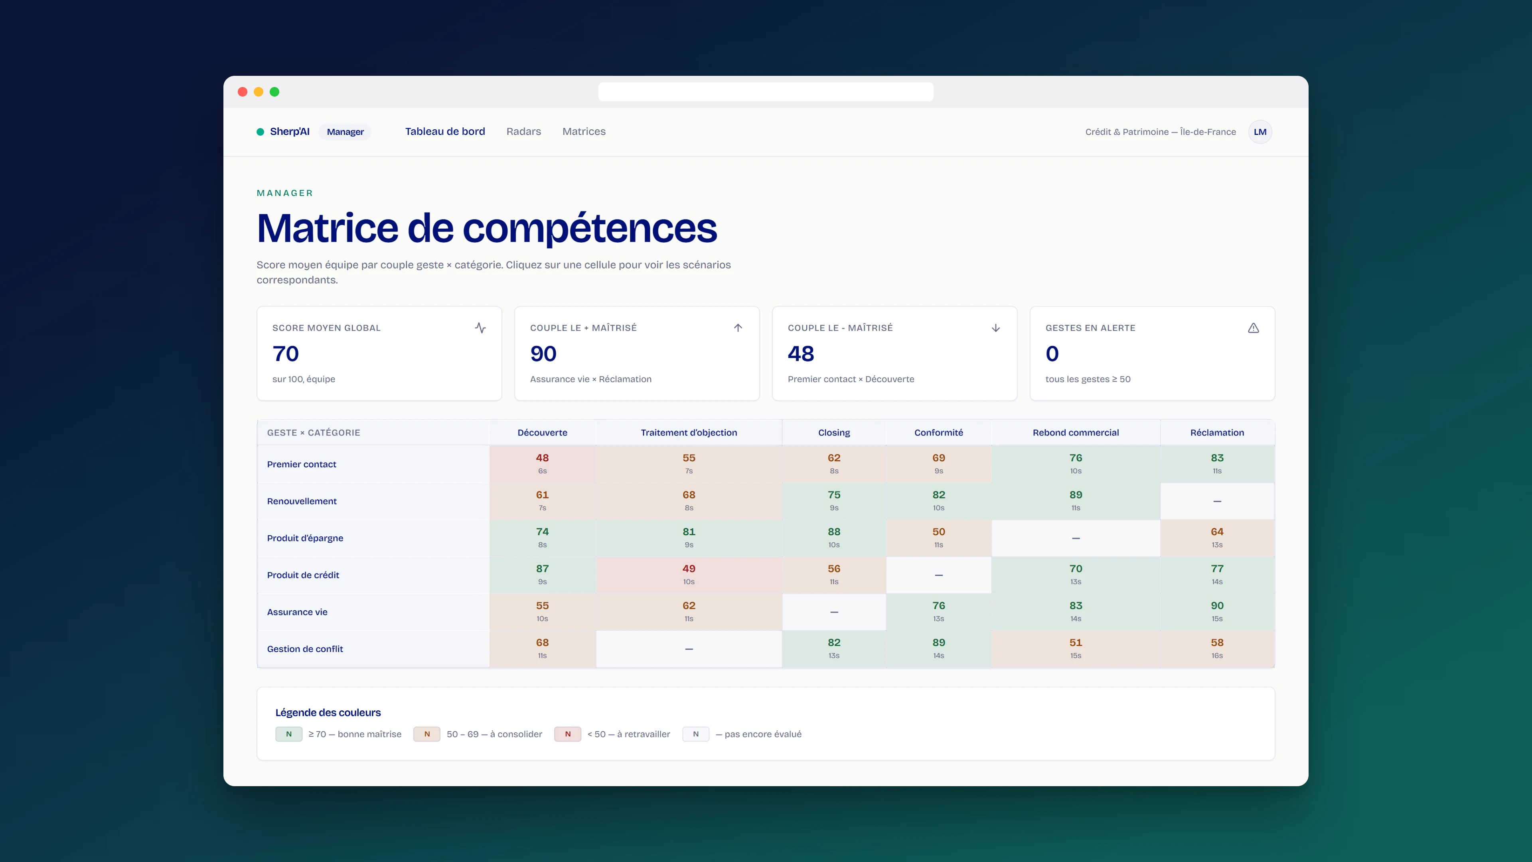Click the Sherp'AI brand name
This screenshot has width=1532, height=862.
point(290,131)
